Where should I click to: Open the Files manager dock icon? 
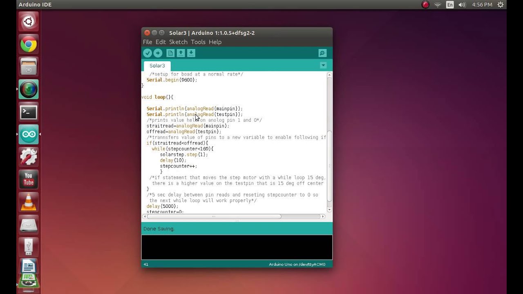[29, 67]
